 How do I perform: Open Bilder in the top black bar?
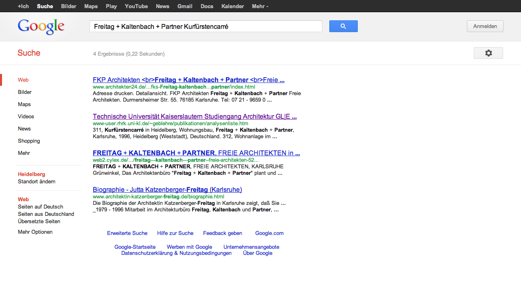click(69, 6)
